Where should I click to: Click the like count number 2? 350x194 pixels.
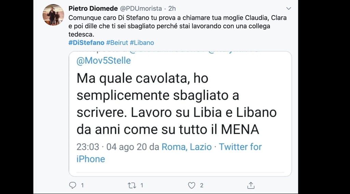(202, 185)
